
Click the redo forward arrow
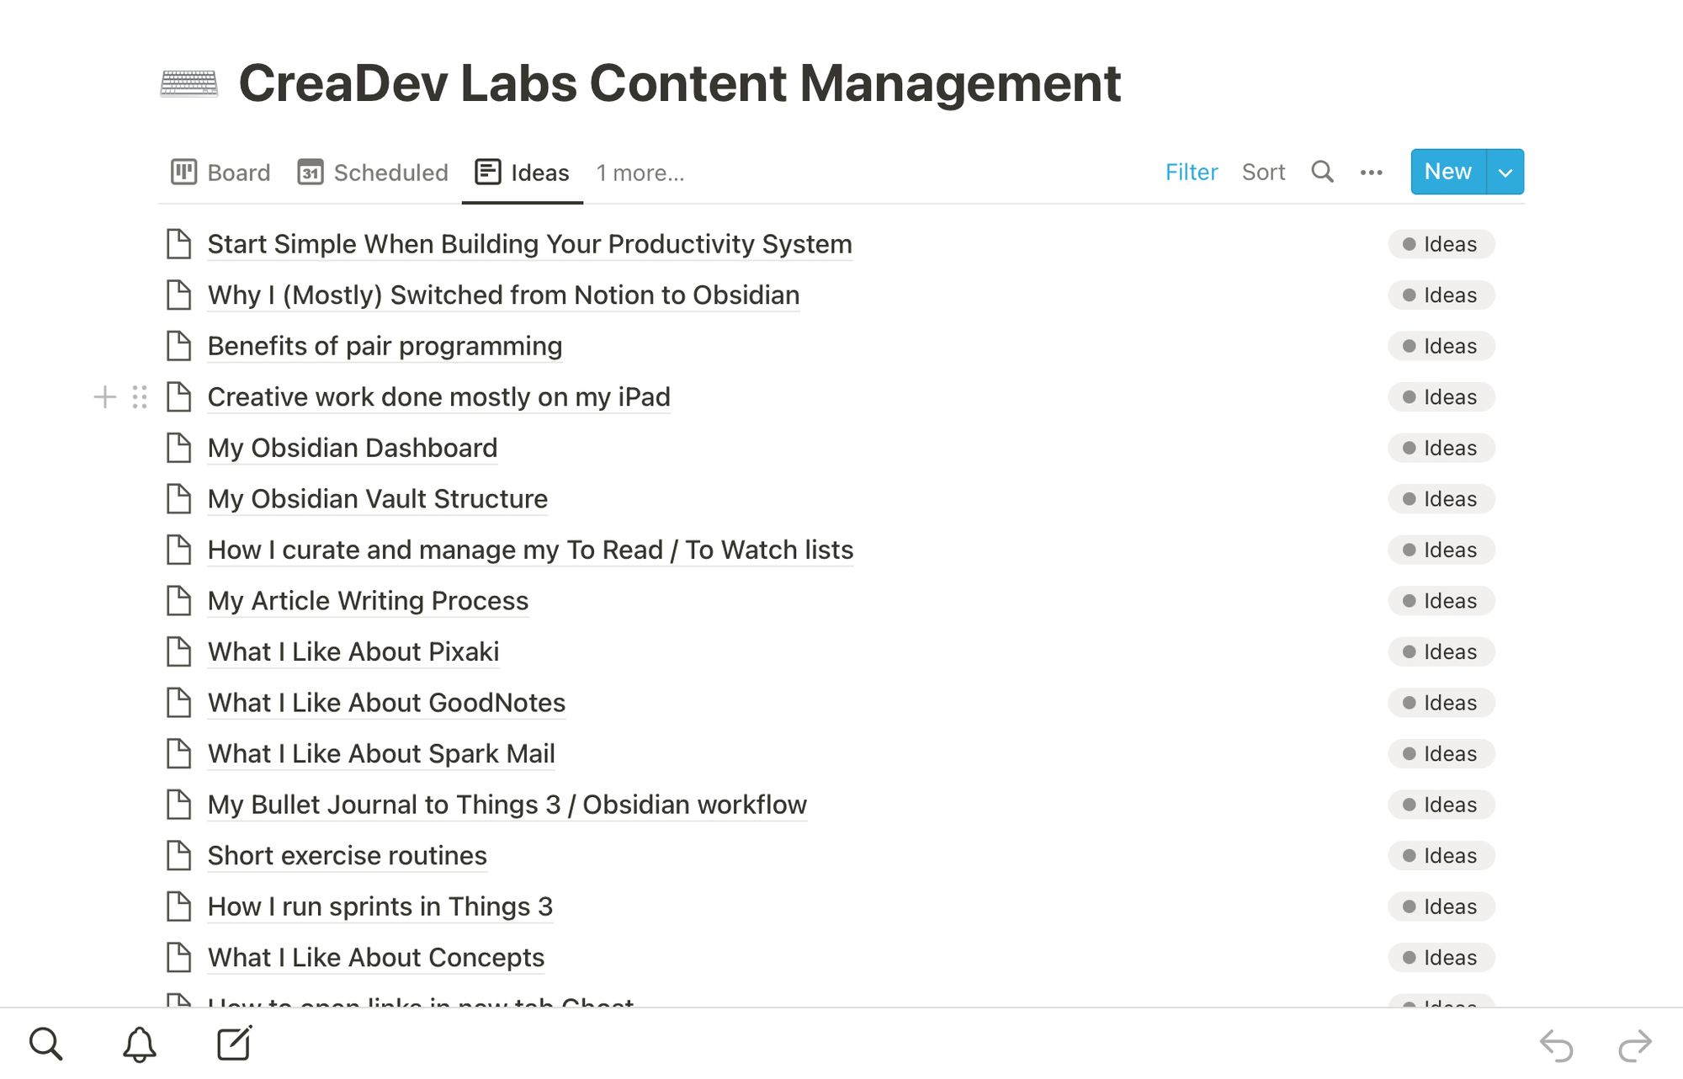pos(1635,1045)
